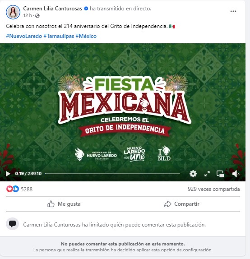The height and width of the screenshot is (259, 250).
Task: Expand video to fullscreen
Action: click(207, 174)
